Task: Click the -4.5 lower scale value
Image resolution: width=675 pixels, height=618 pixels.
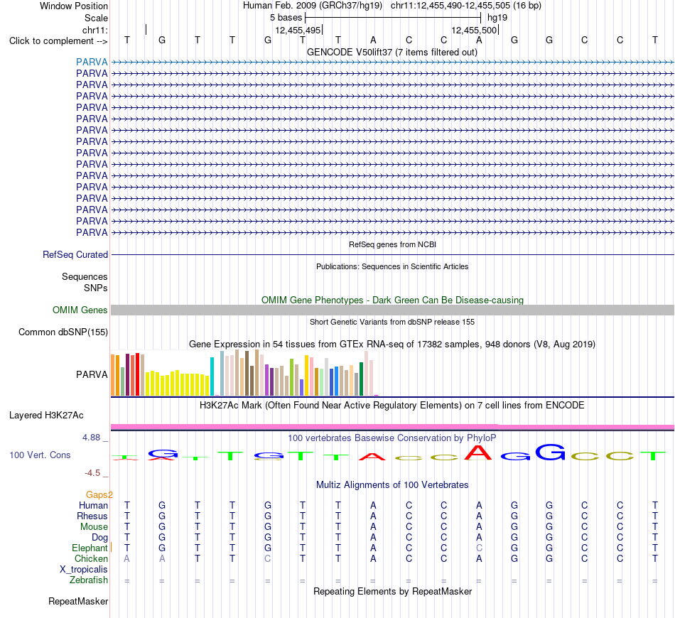Action: click(x=92, y=473)
